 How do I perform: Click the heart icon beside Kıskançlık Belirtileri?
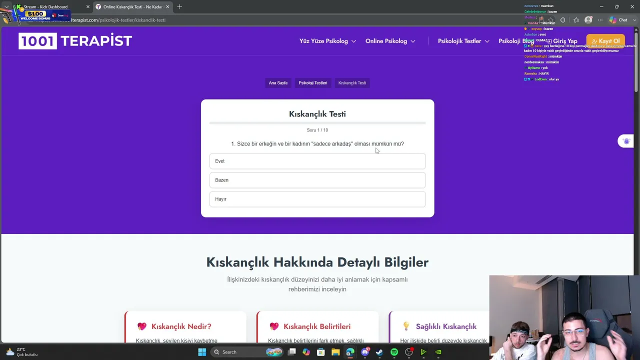pos(274,326)
